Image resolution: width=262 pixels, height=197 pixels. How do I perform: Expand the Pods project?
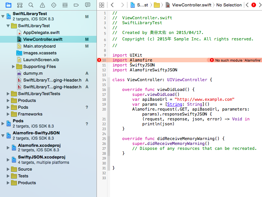click(3, 123)
